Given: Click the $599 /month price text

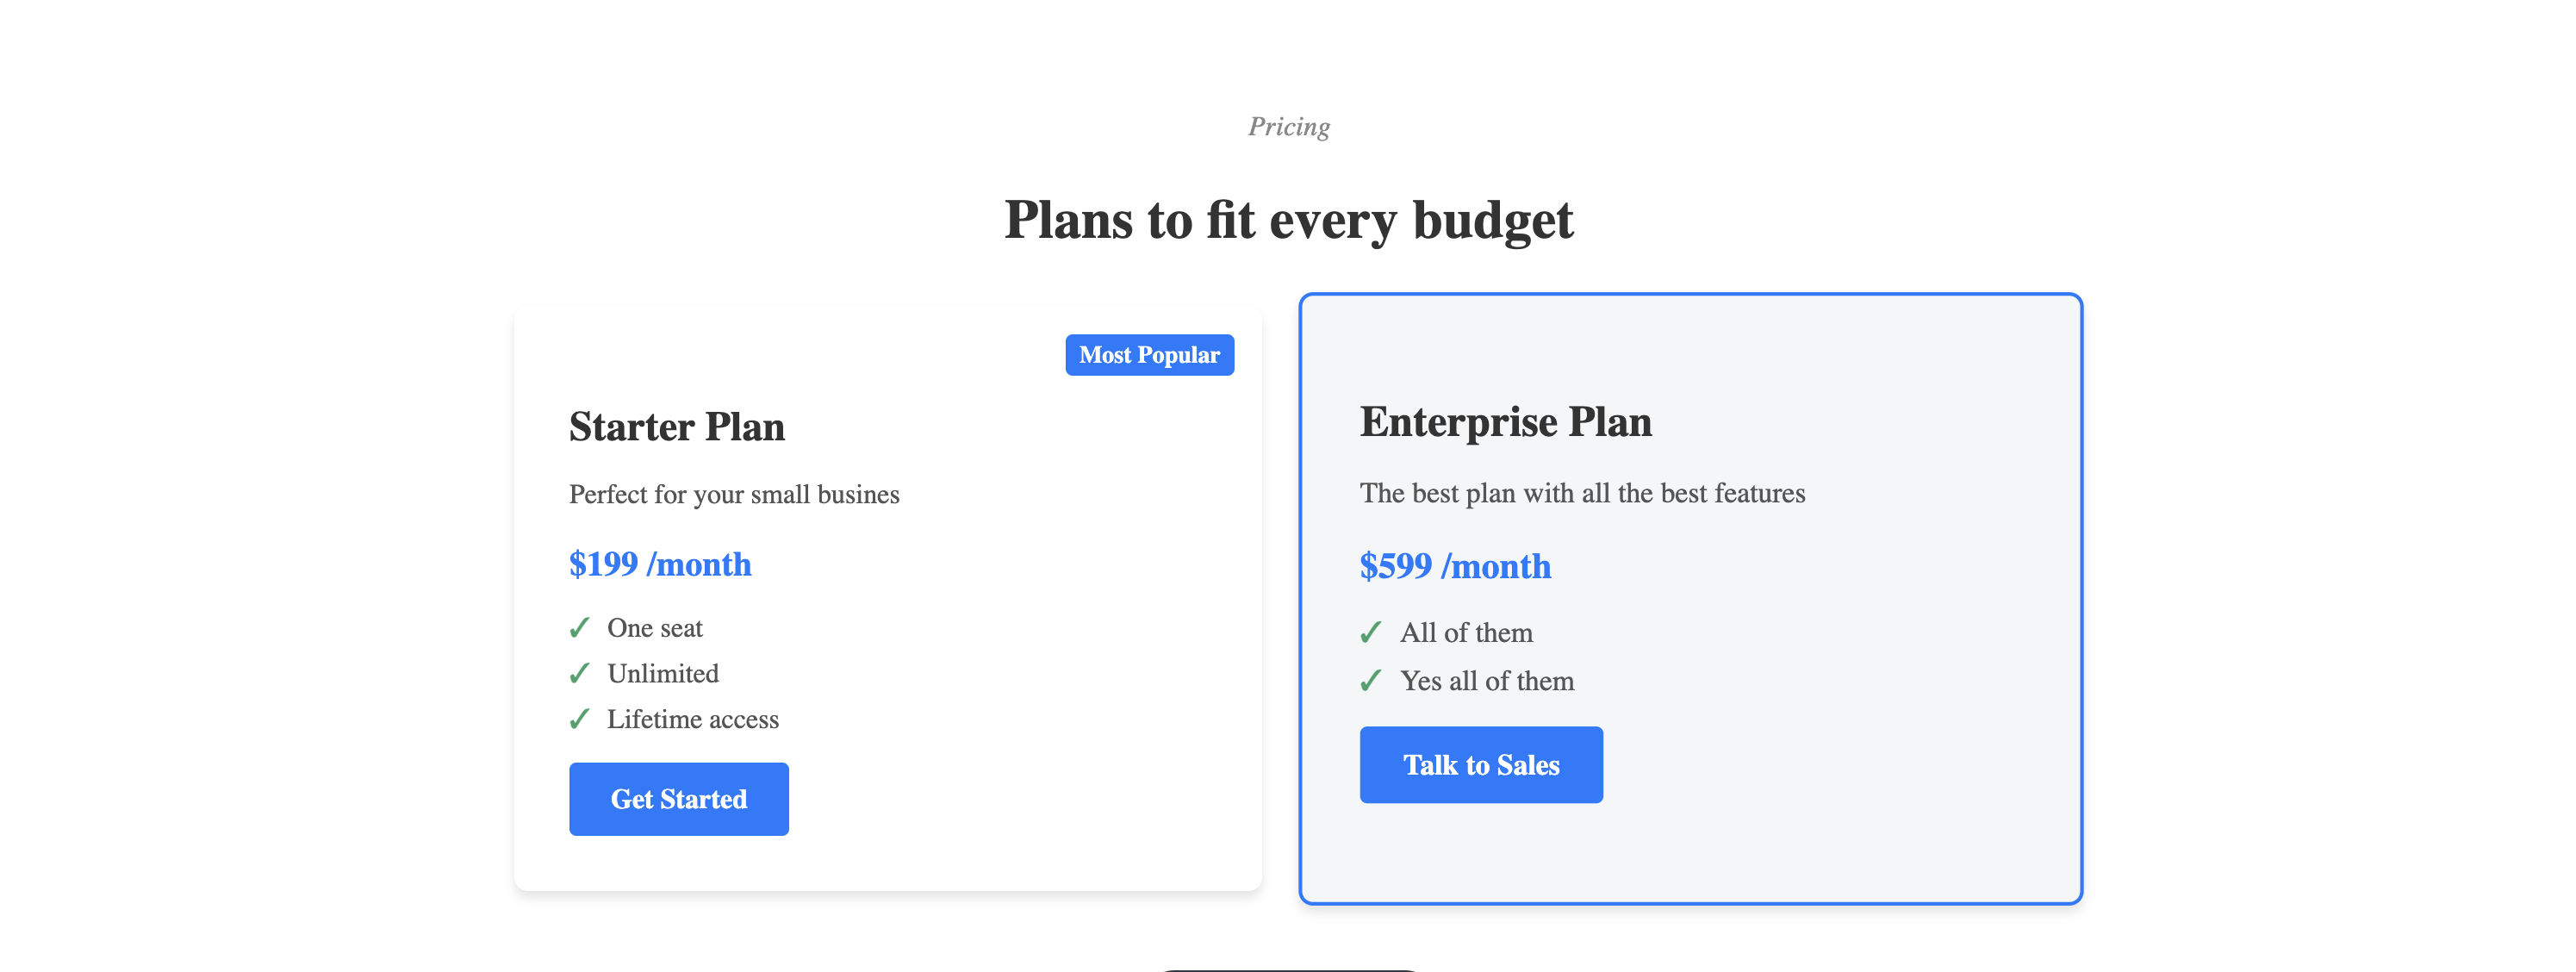Looking at the screenshot, I should point(1455,566).
